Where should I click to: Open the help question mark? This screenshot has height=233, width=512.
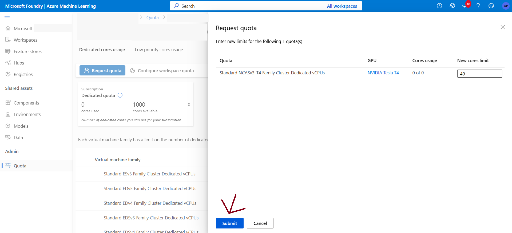(x=478, y=6)
